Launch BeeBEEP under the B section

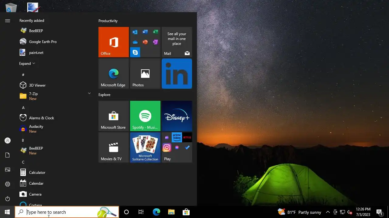click(x=55, y=151)
